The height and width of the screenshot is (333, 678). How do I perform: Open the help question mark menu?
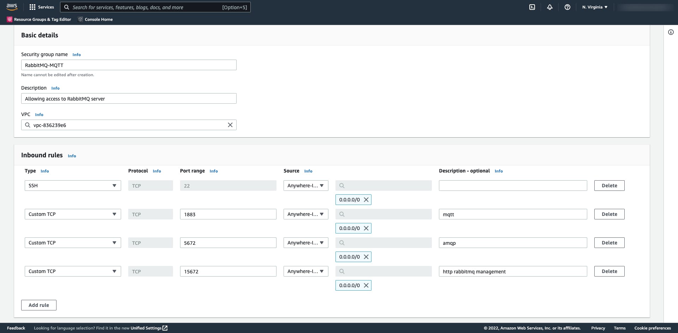click(x=567, y=7)
